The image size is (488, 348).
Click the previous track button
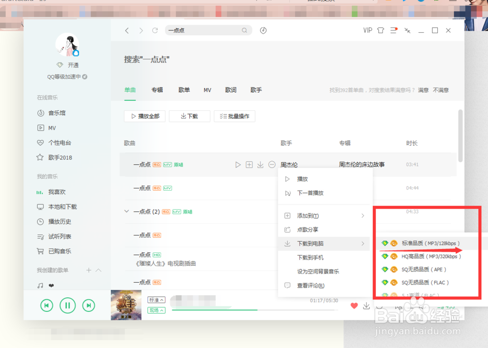[47, 306]
